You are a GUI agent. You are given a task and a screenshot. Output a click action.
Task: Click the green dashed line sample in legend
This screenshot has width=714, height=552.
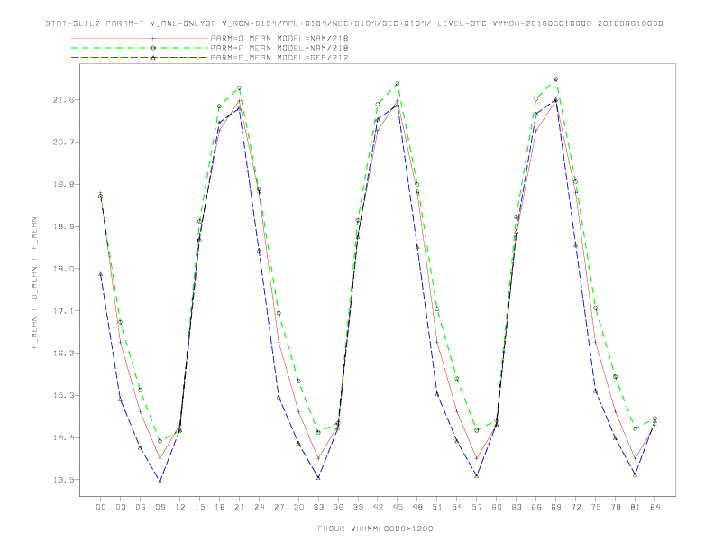tap(140, 48)
